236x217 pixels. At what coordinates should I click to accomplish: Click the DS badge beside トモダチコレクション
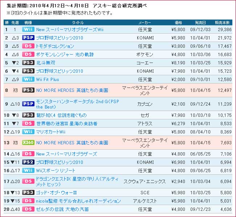(x=28, y=46)
